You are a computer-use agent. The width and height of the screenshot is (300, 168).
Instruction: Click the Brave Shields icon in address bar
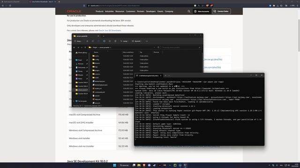207,6
